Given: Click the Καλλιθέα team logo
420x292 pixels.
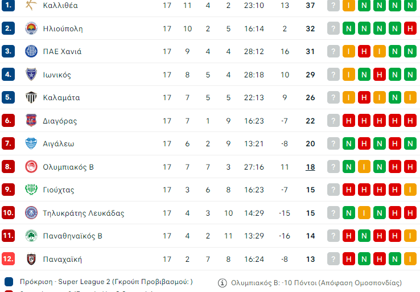Looking at the screenshot, I should point(31,5).
